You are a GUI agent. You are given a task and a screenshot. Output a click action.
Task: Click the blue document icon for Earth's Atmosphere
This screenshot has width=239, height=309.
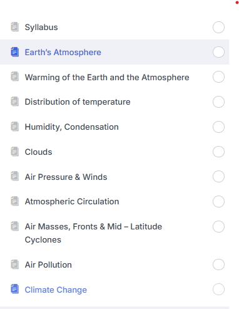click(15, 52)
